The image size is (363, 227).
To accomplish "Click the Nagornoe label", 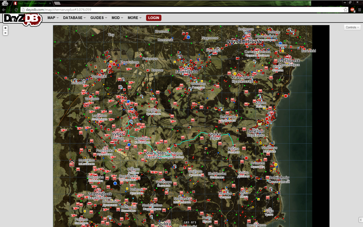I will (x=210, y=38).
